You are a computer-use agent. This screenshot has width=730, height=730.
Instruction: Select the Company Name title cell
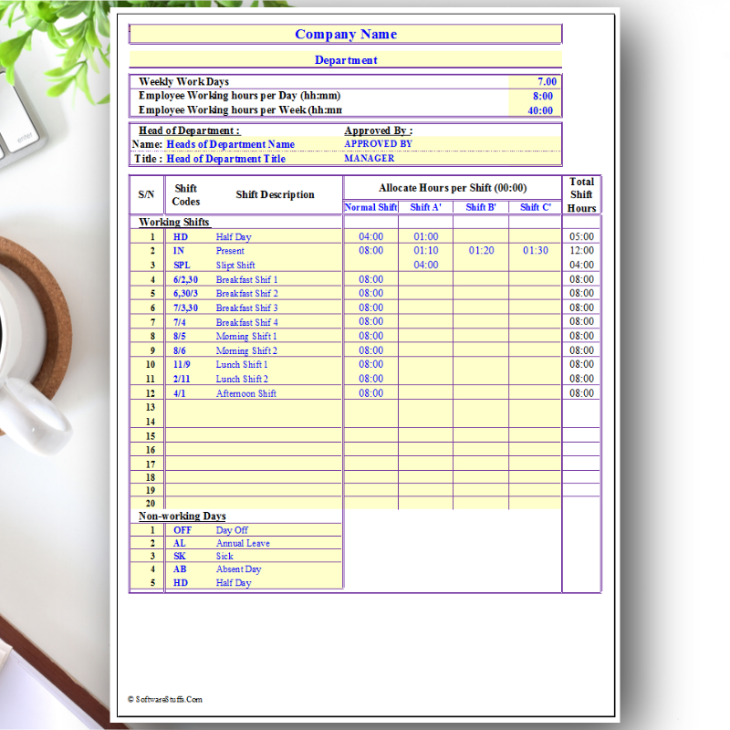[346, 34]
